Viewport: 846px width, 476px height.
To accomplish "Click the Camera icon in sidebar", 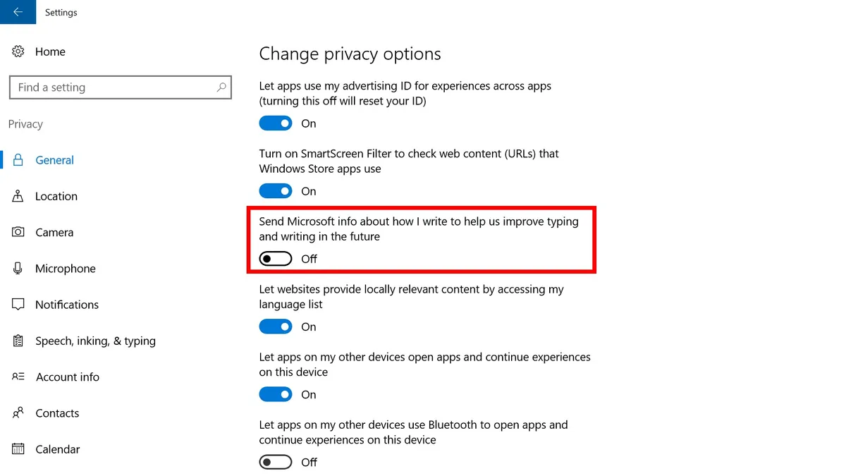I will point(18,232).
